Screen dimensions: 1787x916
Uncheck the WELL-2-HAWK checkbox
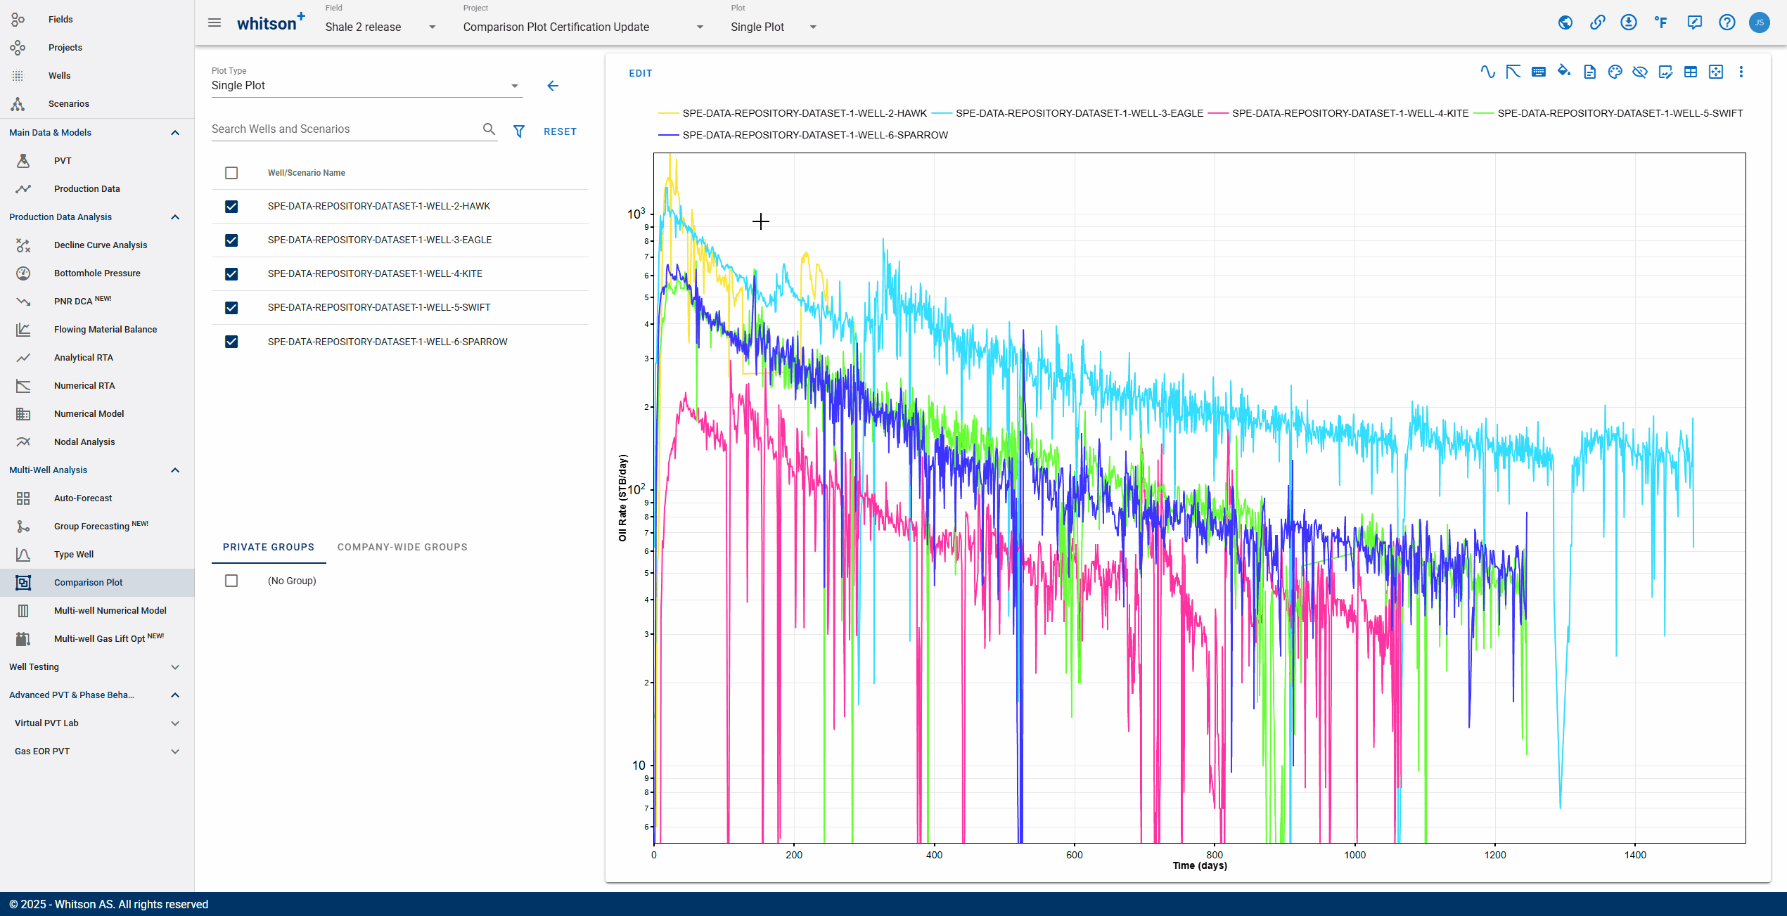click(231, 207)
